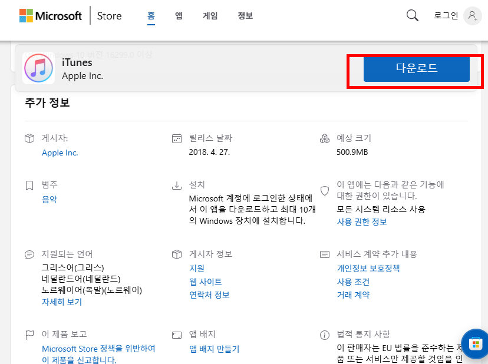This screenshot has height=364, width=488.
Task: Open the 웹 사이트 link
Action: 206,282
